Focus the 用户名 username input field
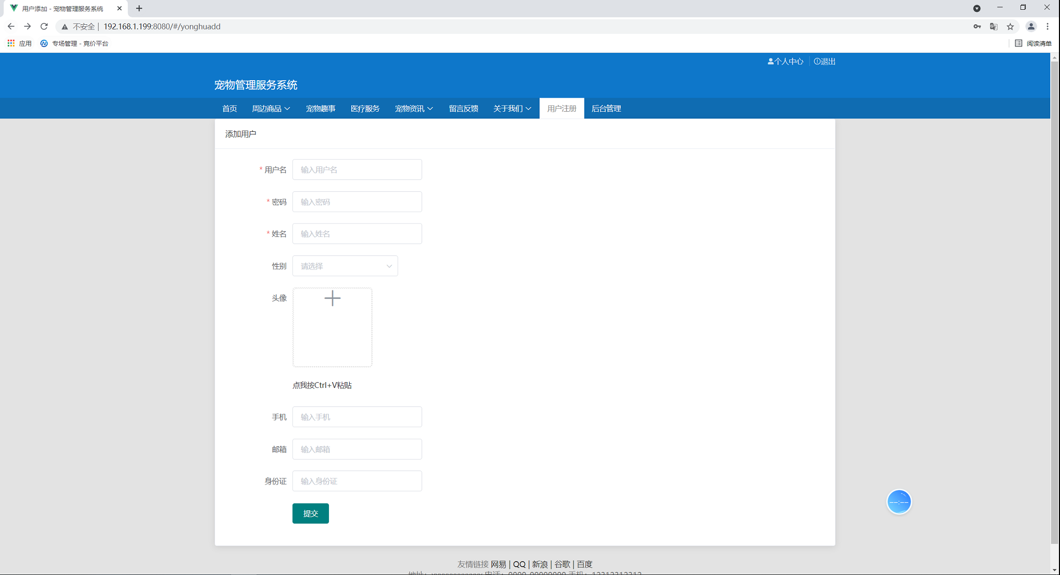This screenshot has width=1060, height=575. [357, 170]
